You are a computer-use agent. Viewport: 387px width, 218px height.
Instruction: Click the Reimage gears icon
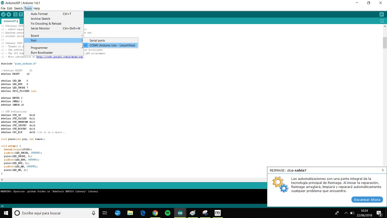click(280, 184)
